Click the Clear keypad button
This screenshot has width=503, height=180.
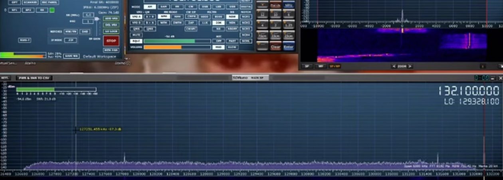275,47
